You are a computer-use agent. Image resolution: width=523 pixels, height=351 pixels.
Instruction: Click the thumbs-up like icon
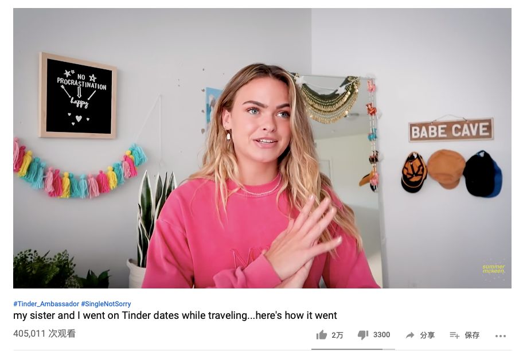coord(322,334)
